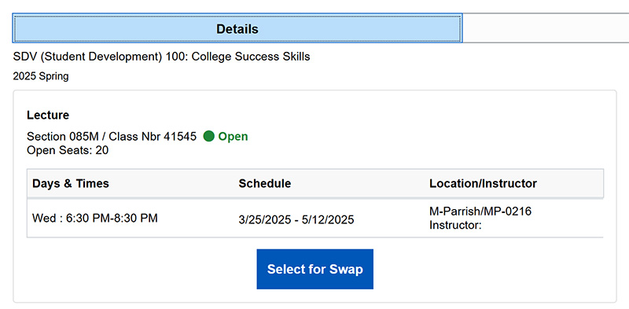Viewport: 629px width, 309px height.
Task: Click the M-Parrish/MP-0216 location text
Action: pos(480,211)
